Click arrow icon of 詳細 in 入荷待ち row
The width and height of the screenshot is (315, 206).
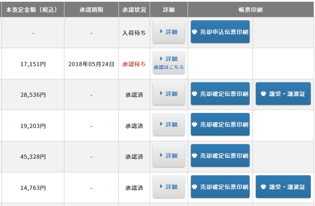tap(161, 32)
